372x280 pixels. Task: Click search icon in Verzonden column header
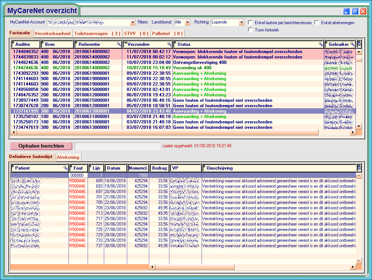tap(169, 44)
